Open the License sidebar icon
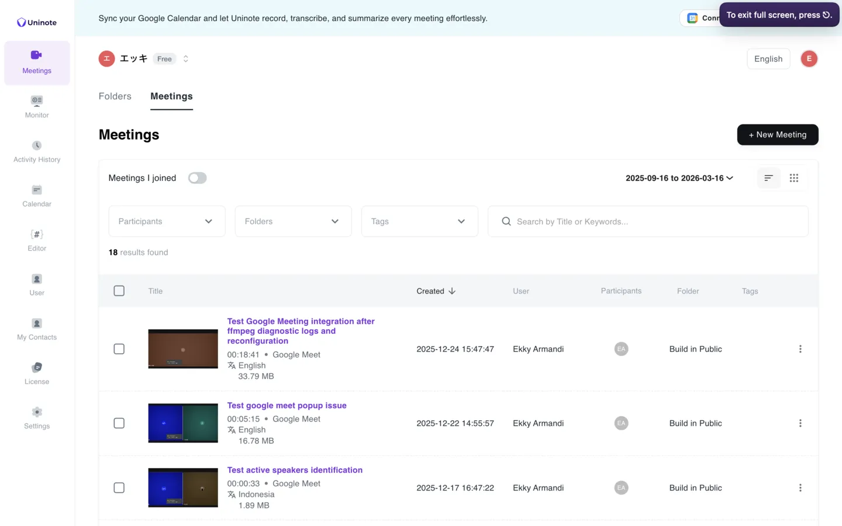Screen dimensions: 842x526 37,368
